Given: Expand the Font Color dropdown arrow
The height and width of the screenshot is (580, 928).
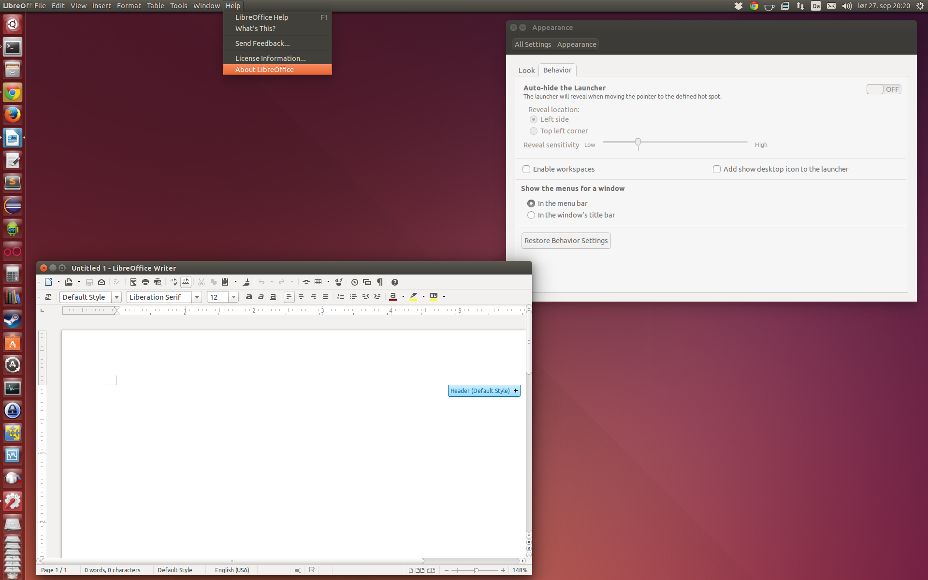Looking at the screenshot, I should pyautogui.click(x=403, y=297).
